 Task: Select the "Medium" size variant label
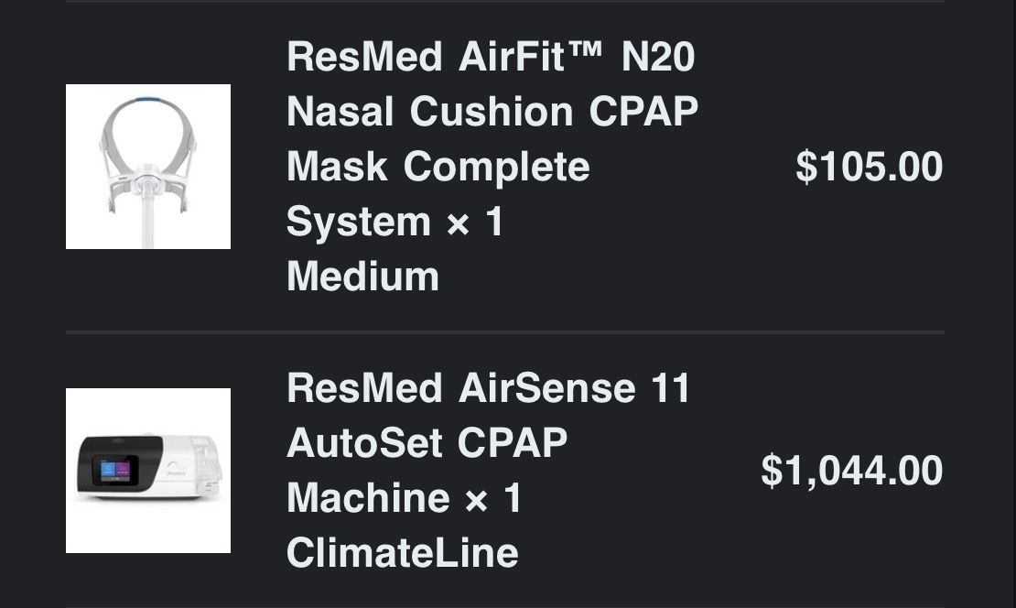click(x=362, y=277)
